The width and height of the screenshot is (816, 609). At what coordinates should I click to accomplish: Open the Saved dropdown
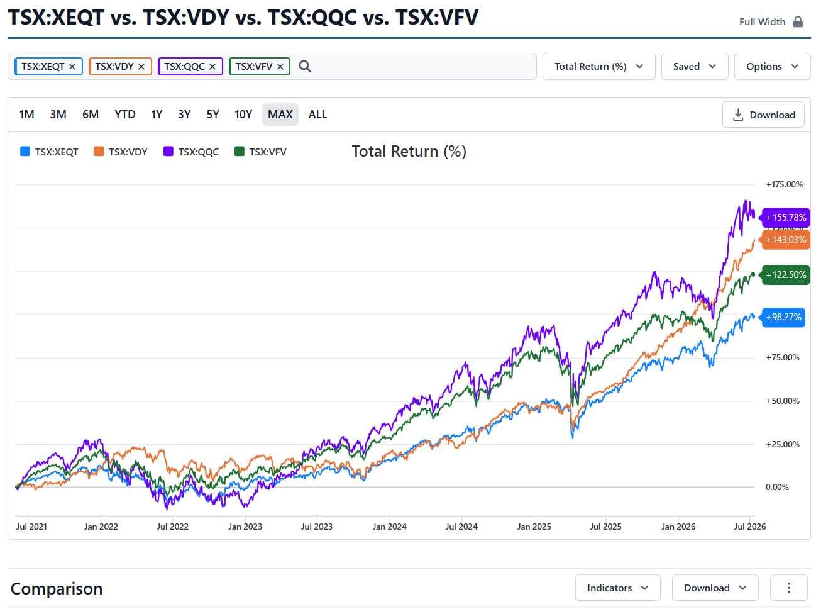[x=695, y=66]
